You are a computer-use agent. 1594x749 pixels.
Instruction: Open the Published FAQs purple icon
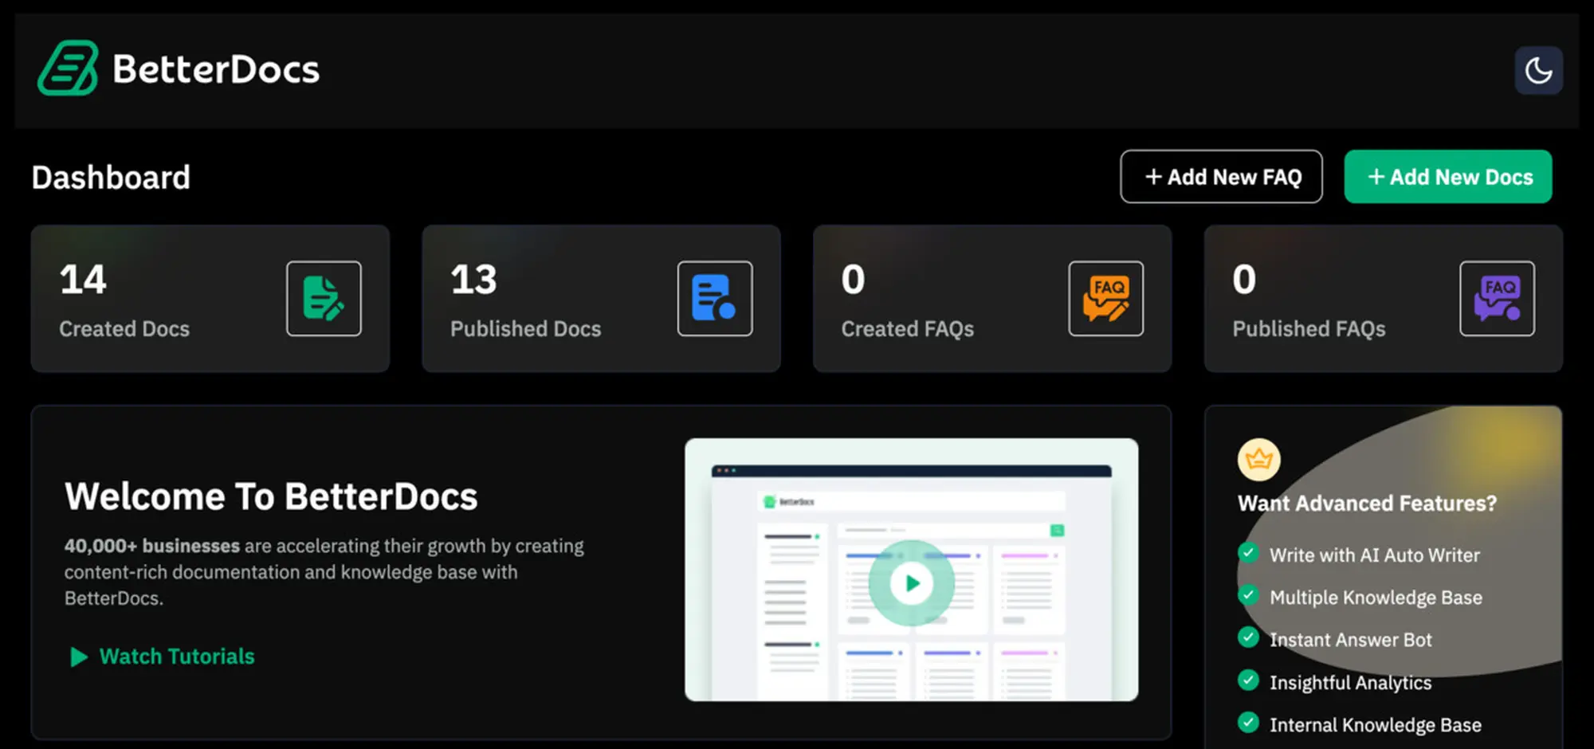click(1497, 299)
